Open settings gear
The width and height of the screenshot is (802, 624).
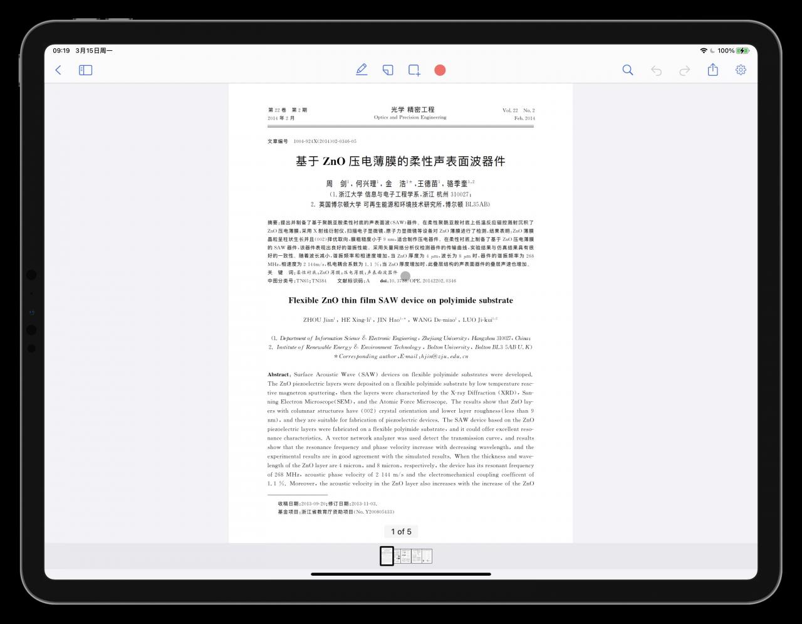pyautogui.click(x=741, y=70)
